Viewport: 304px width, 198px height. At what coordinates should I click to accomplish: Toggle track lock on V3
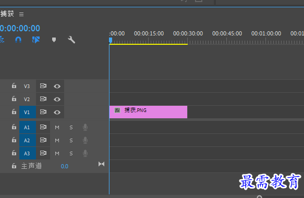14,85
